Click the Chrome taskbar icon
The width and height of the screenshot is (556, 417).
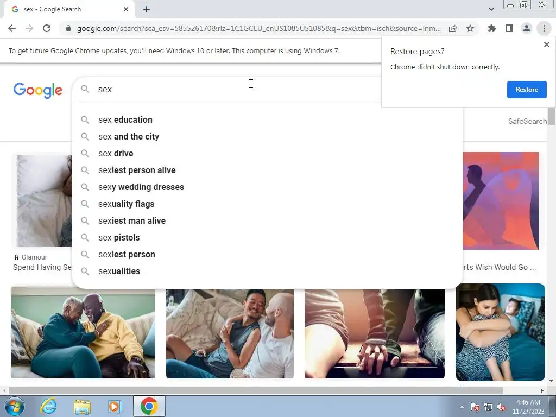tap(149, 406)
